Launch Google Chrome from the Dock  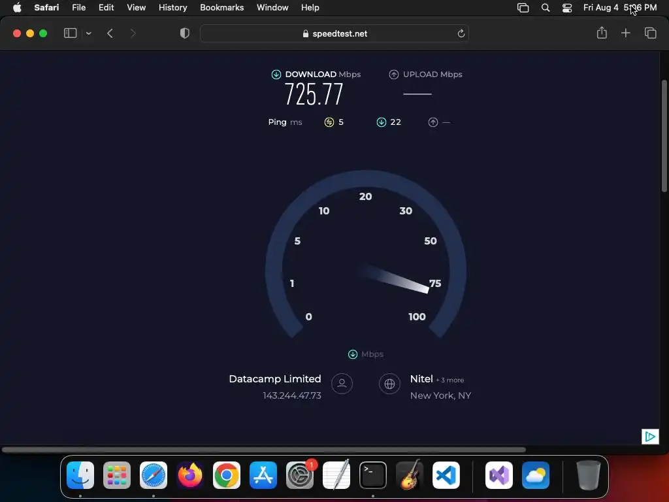(x=227, y=475)
